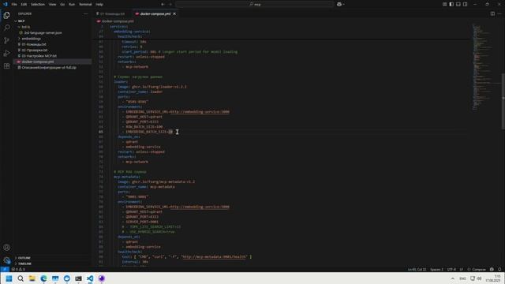Click the LF end-of-line status item
The height and width of the screenshot is (284, 505).
click(x=461, y=269)
